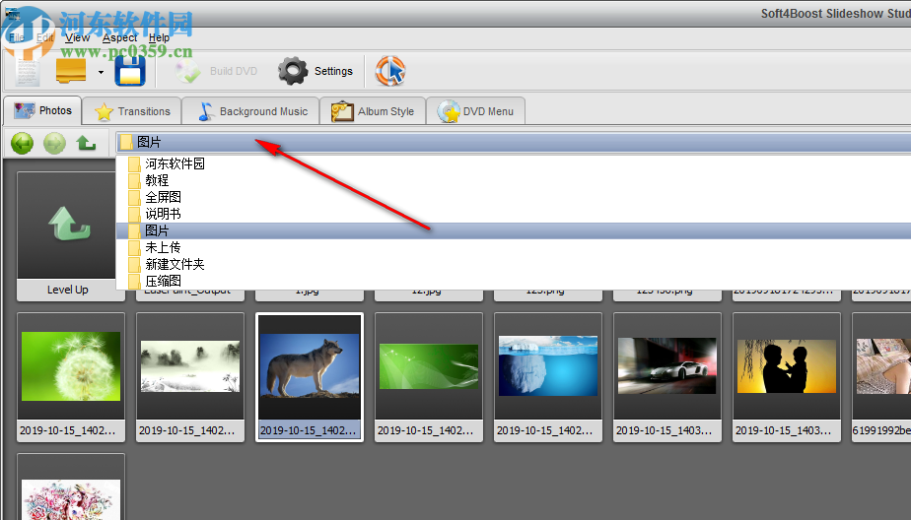This screenshot has height=520, width=911.
Task: Select the father and child silhouette thumbnail
Action: pos(787,377)
